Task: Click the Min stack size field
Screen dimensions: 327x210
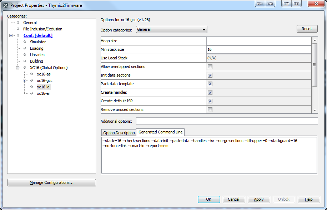Action: coord(258,49)
